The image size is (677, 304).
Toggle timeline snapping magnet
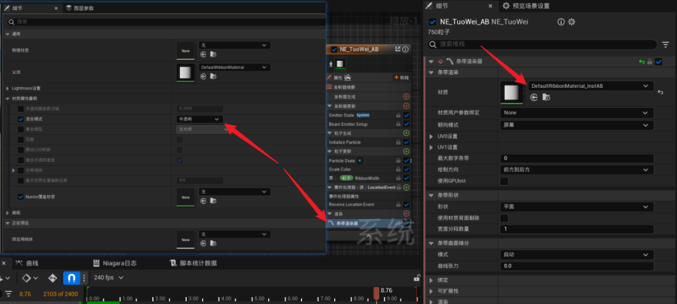coord(71,278)
